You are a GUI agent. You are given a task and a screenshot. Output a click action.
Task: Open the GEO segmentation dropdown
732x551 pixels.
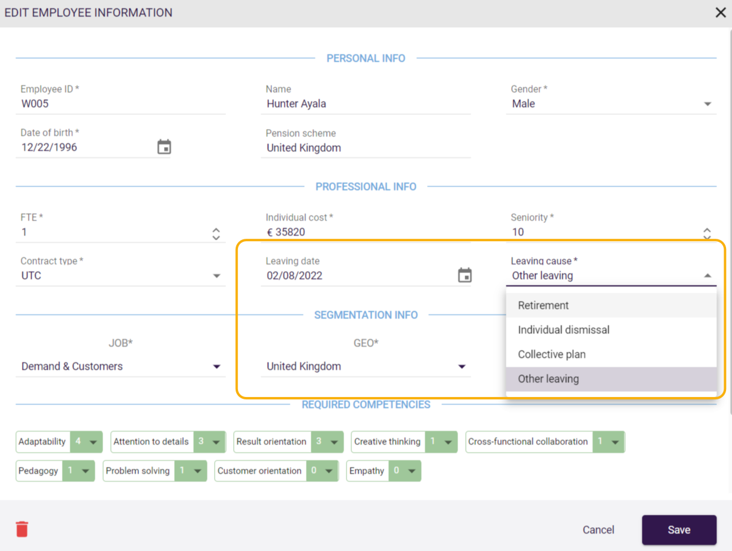pyautogui.click(x=461, y=367)
